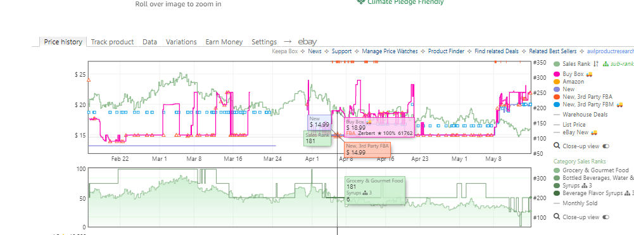Click the arrow icon before ebay
Screen dimensions: 634x235
click(x=288, y=42)
